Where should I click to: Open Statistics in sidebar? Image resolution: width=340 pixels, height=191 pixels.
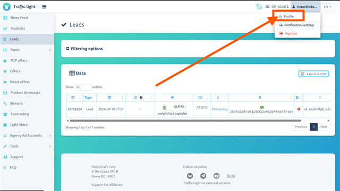click(x=18, y=28)
